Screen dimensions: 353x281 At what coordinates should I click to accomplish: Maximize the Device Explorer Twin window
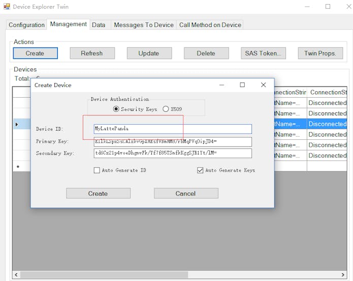pos(328,7)
